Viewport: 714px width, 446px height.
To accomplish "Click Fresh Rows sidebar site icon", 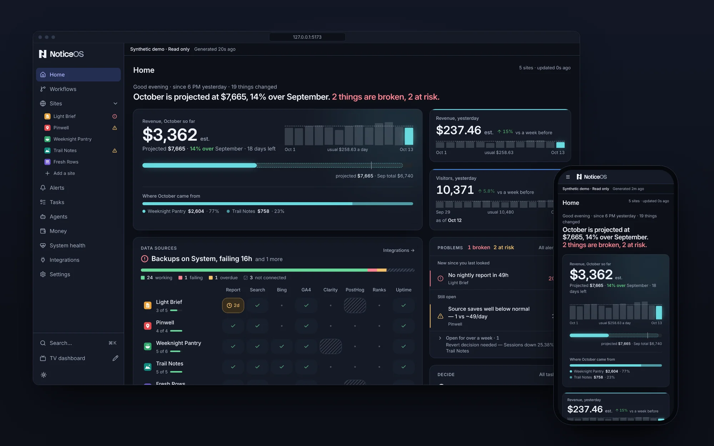I will 47,162.
